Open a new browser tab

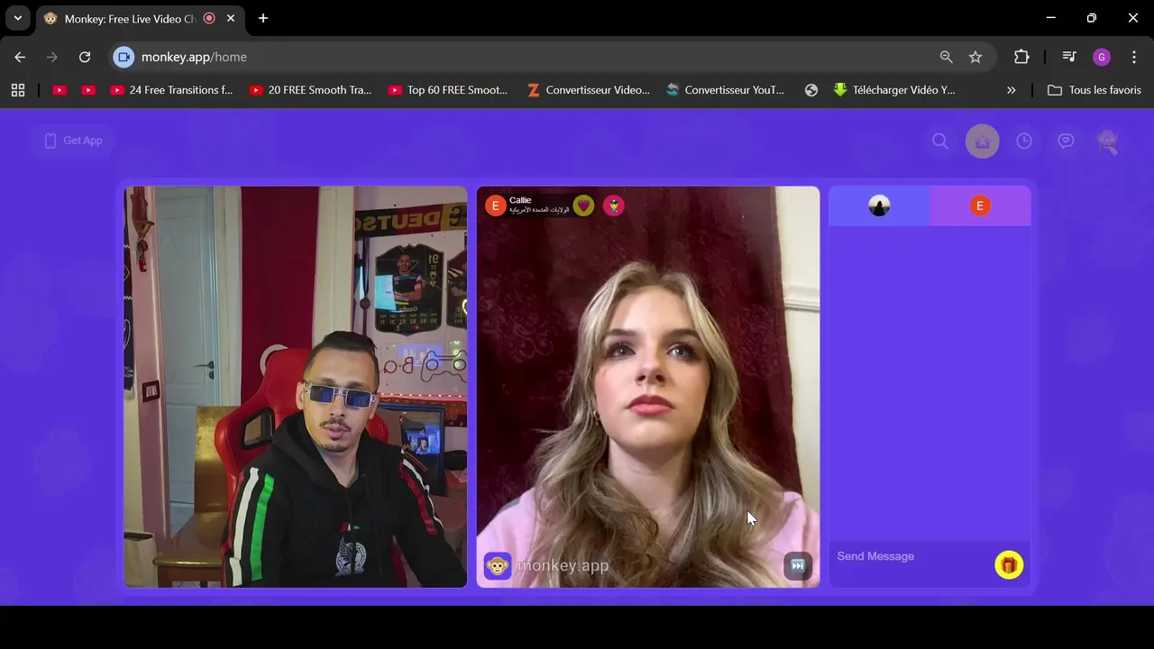coord(263,18)
